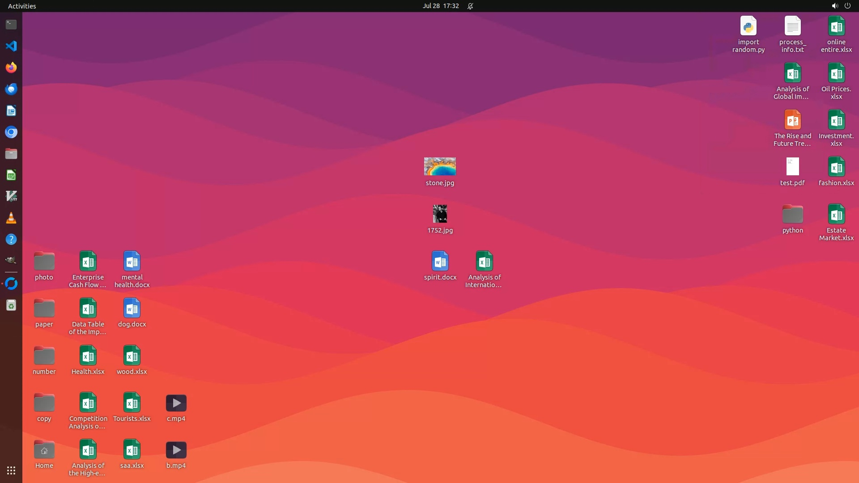The image size is (859, 483).
Task: Open Visual Studio Code from dock
Action: pos(11,46)
